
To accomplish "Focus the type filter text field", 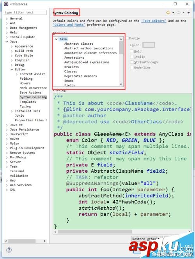I will (x=25, y=12).
